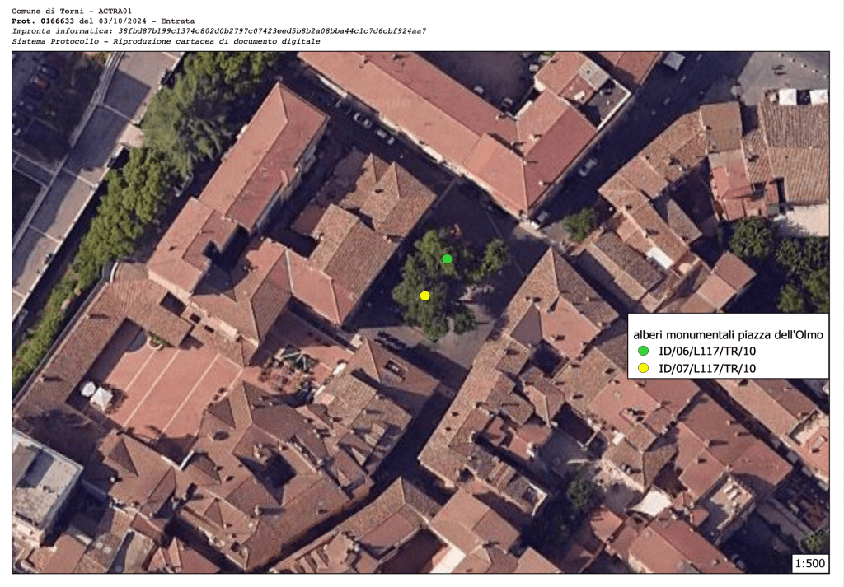Select the green circle in the legend

[x=644, y=352]
